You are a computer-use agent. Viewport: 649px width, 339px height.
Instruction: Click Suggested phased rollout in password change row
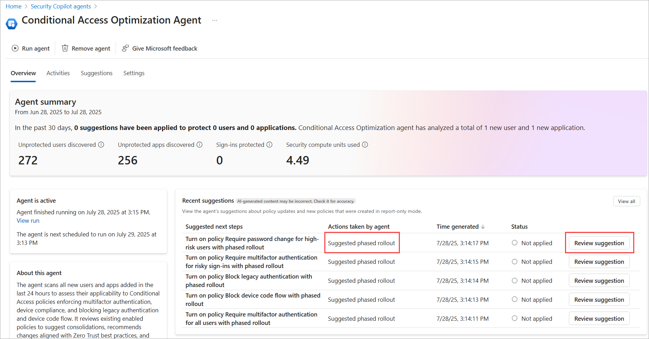pos(361,243)
